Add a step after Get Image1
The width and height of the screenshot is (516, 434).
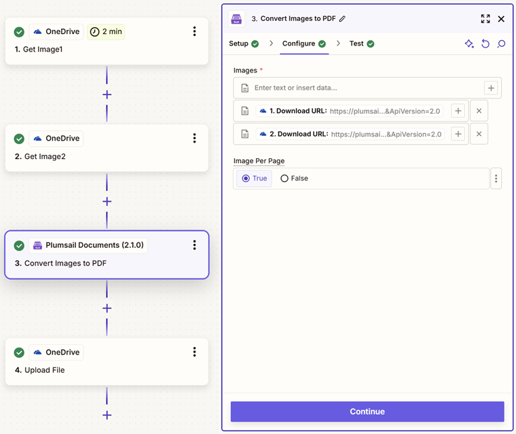click(107, 95)
